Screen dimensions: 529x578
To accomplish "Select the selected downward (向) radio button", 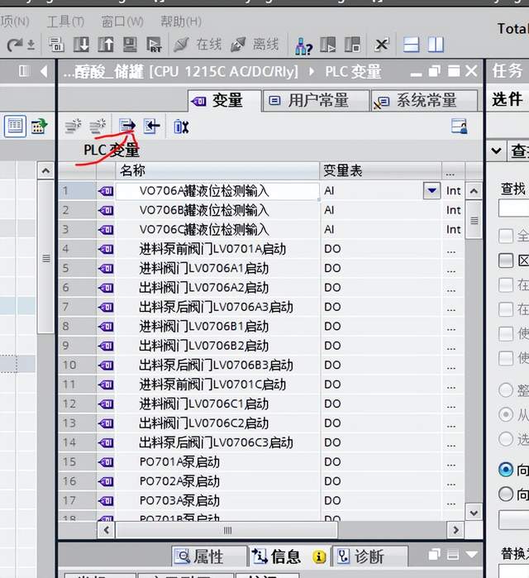I will (x=506, y=470).
